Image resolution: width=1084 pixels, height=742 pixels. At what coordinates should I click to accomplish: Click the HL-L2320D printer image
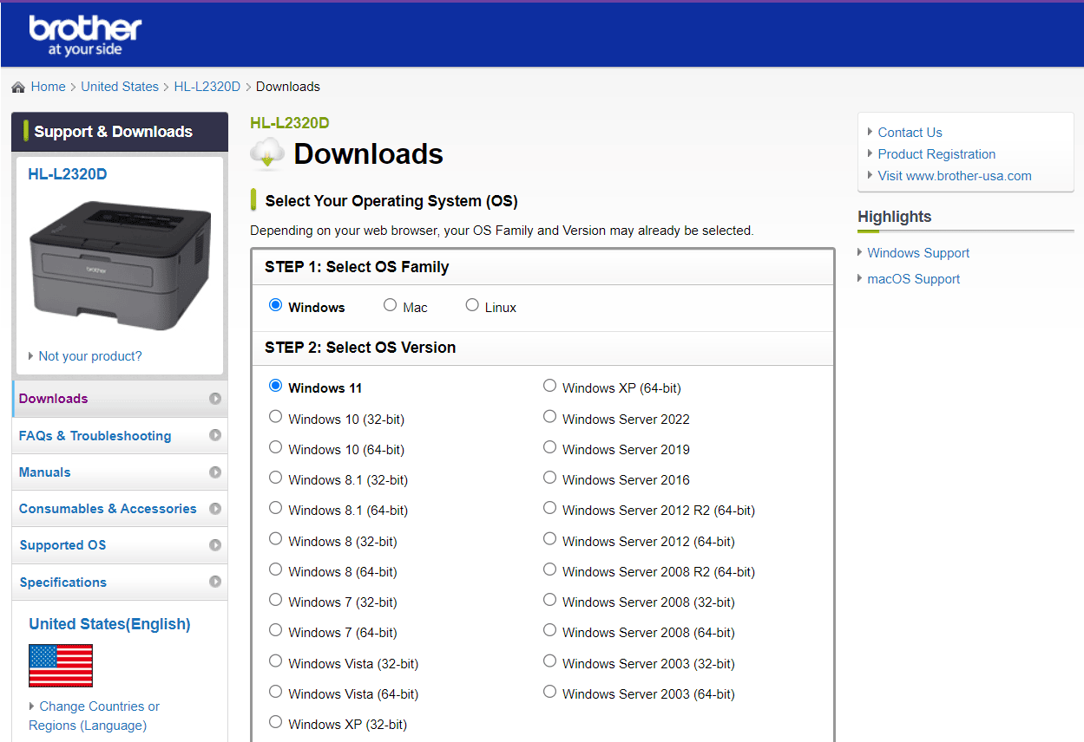tap(122, 260)
